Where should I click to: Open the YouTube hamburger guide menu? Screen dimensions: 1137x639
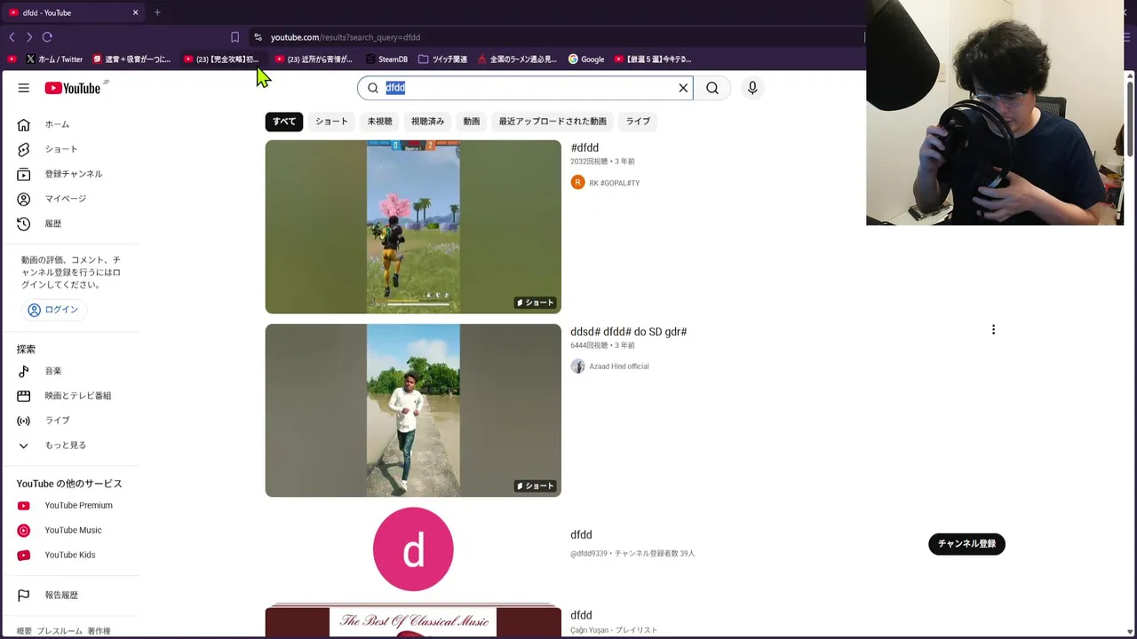tap(24, 88)
